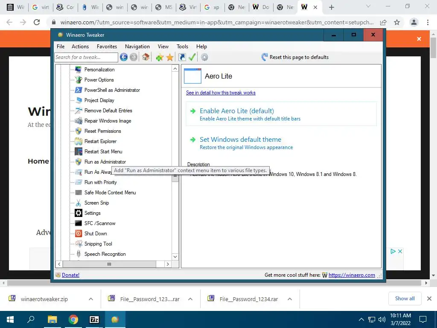437x328 pixels.
Task: Open Tweaker settings gear icon in toolbar
Action: (204, 57)
